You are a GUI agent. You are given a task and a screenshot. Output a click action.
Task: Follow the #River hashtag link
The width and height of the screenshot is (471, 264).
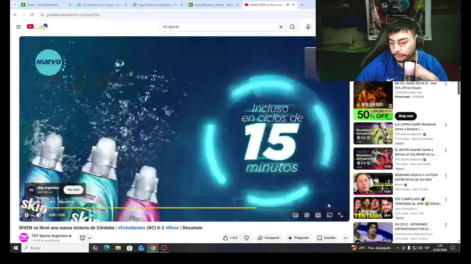click(x=172, y=228)
